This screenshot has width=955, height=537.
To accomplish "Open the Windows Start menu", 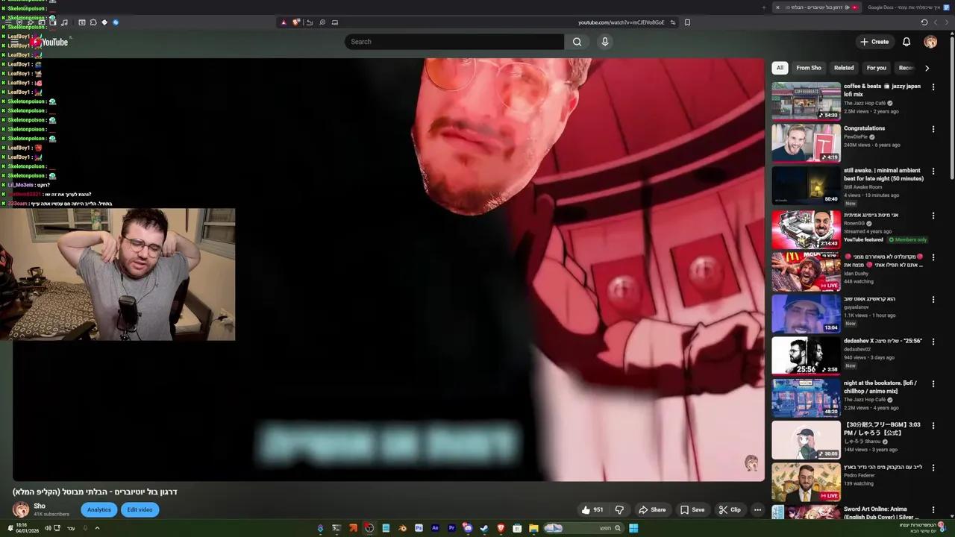I will click(633, 528).
